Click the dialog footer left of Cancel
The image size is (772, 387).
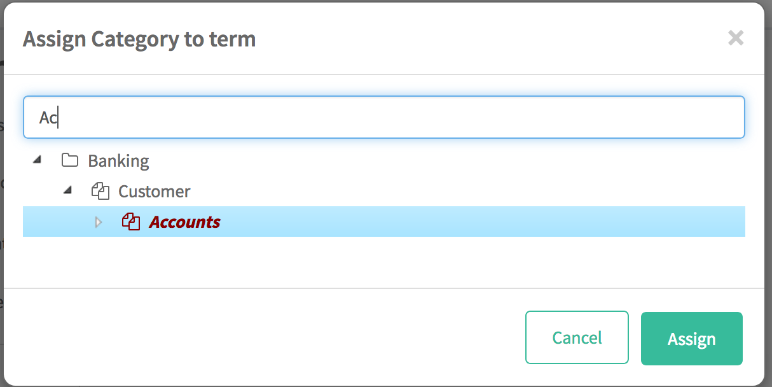(254, 338)
